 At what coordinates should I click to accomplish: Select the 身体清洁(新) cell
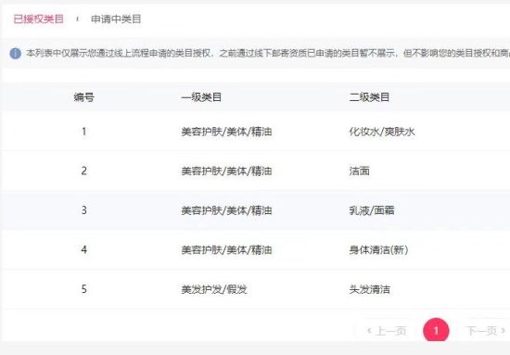(378, 249)
